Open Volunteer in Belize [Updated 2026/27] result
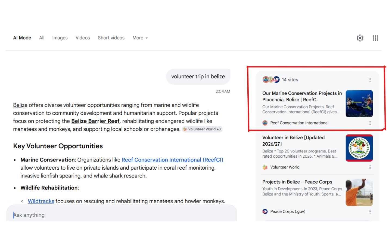 coord(294,141)
